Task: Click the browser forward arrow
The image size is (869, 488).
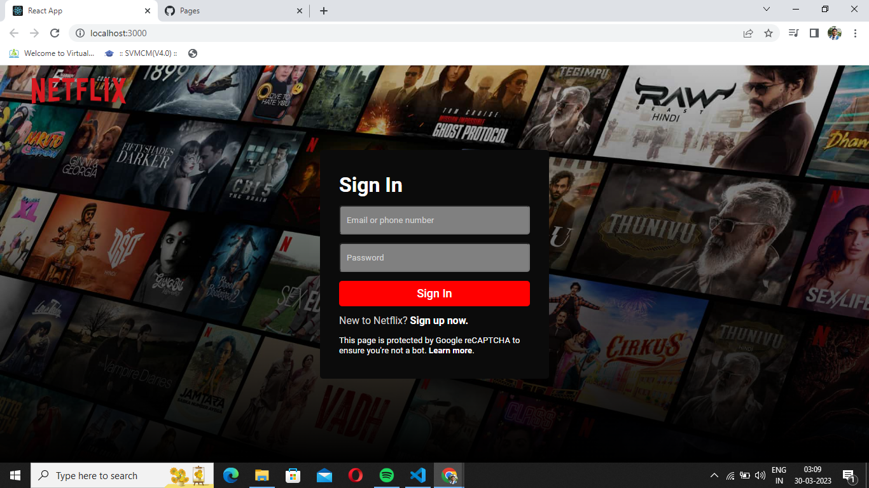Action: (34, 33)
